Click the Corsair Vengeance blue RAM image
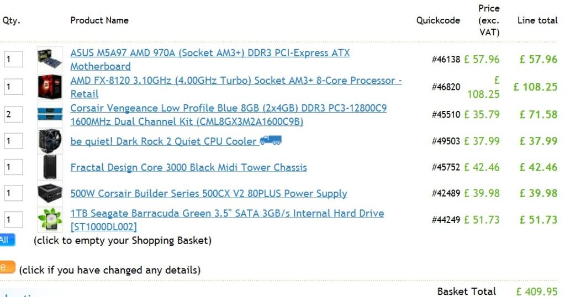The height and width of the screenshot is (297, 565). 50,114
